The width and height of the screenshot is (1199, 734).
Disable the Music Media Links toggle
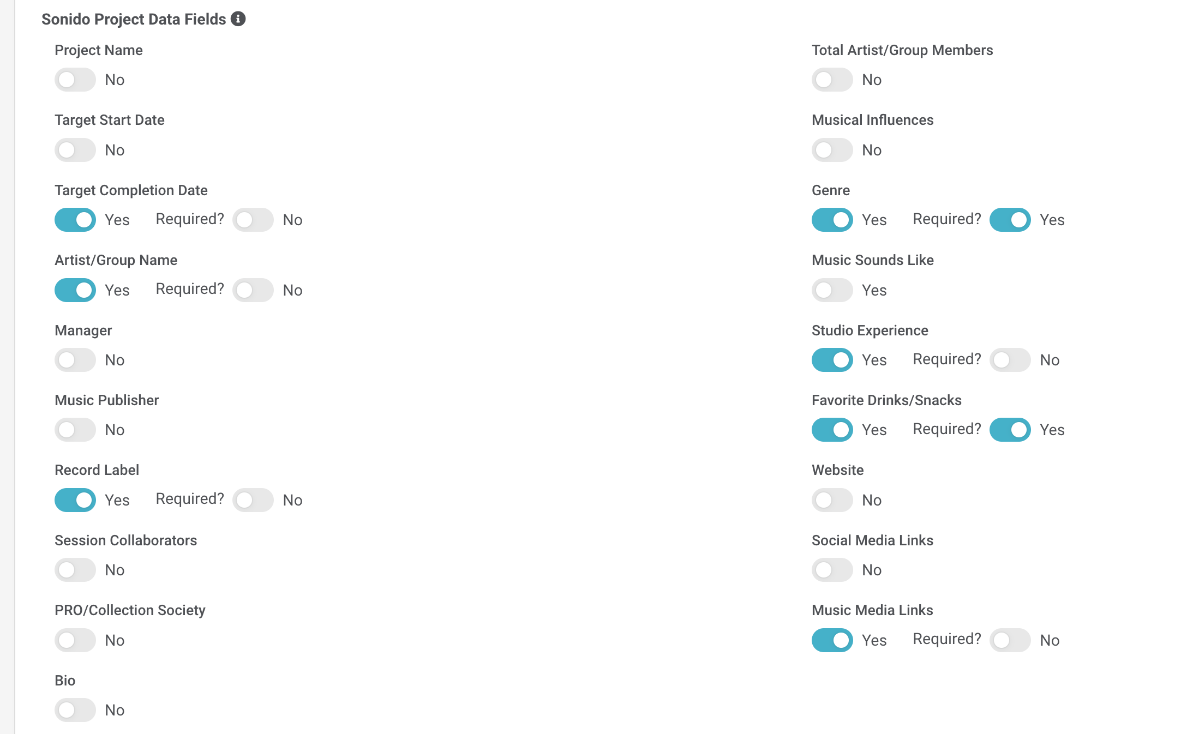click(x=832, y=640)
